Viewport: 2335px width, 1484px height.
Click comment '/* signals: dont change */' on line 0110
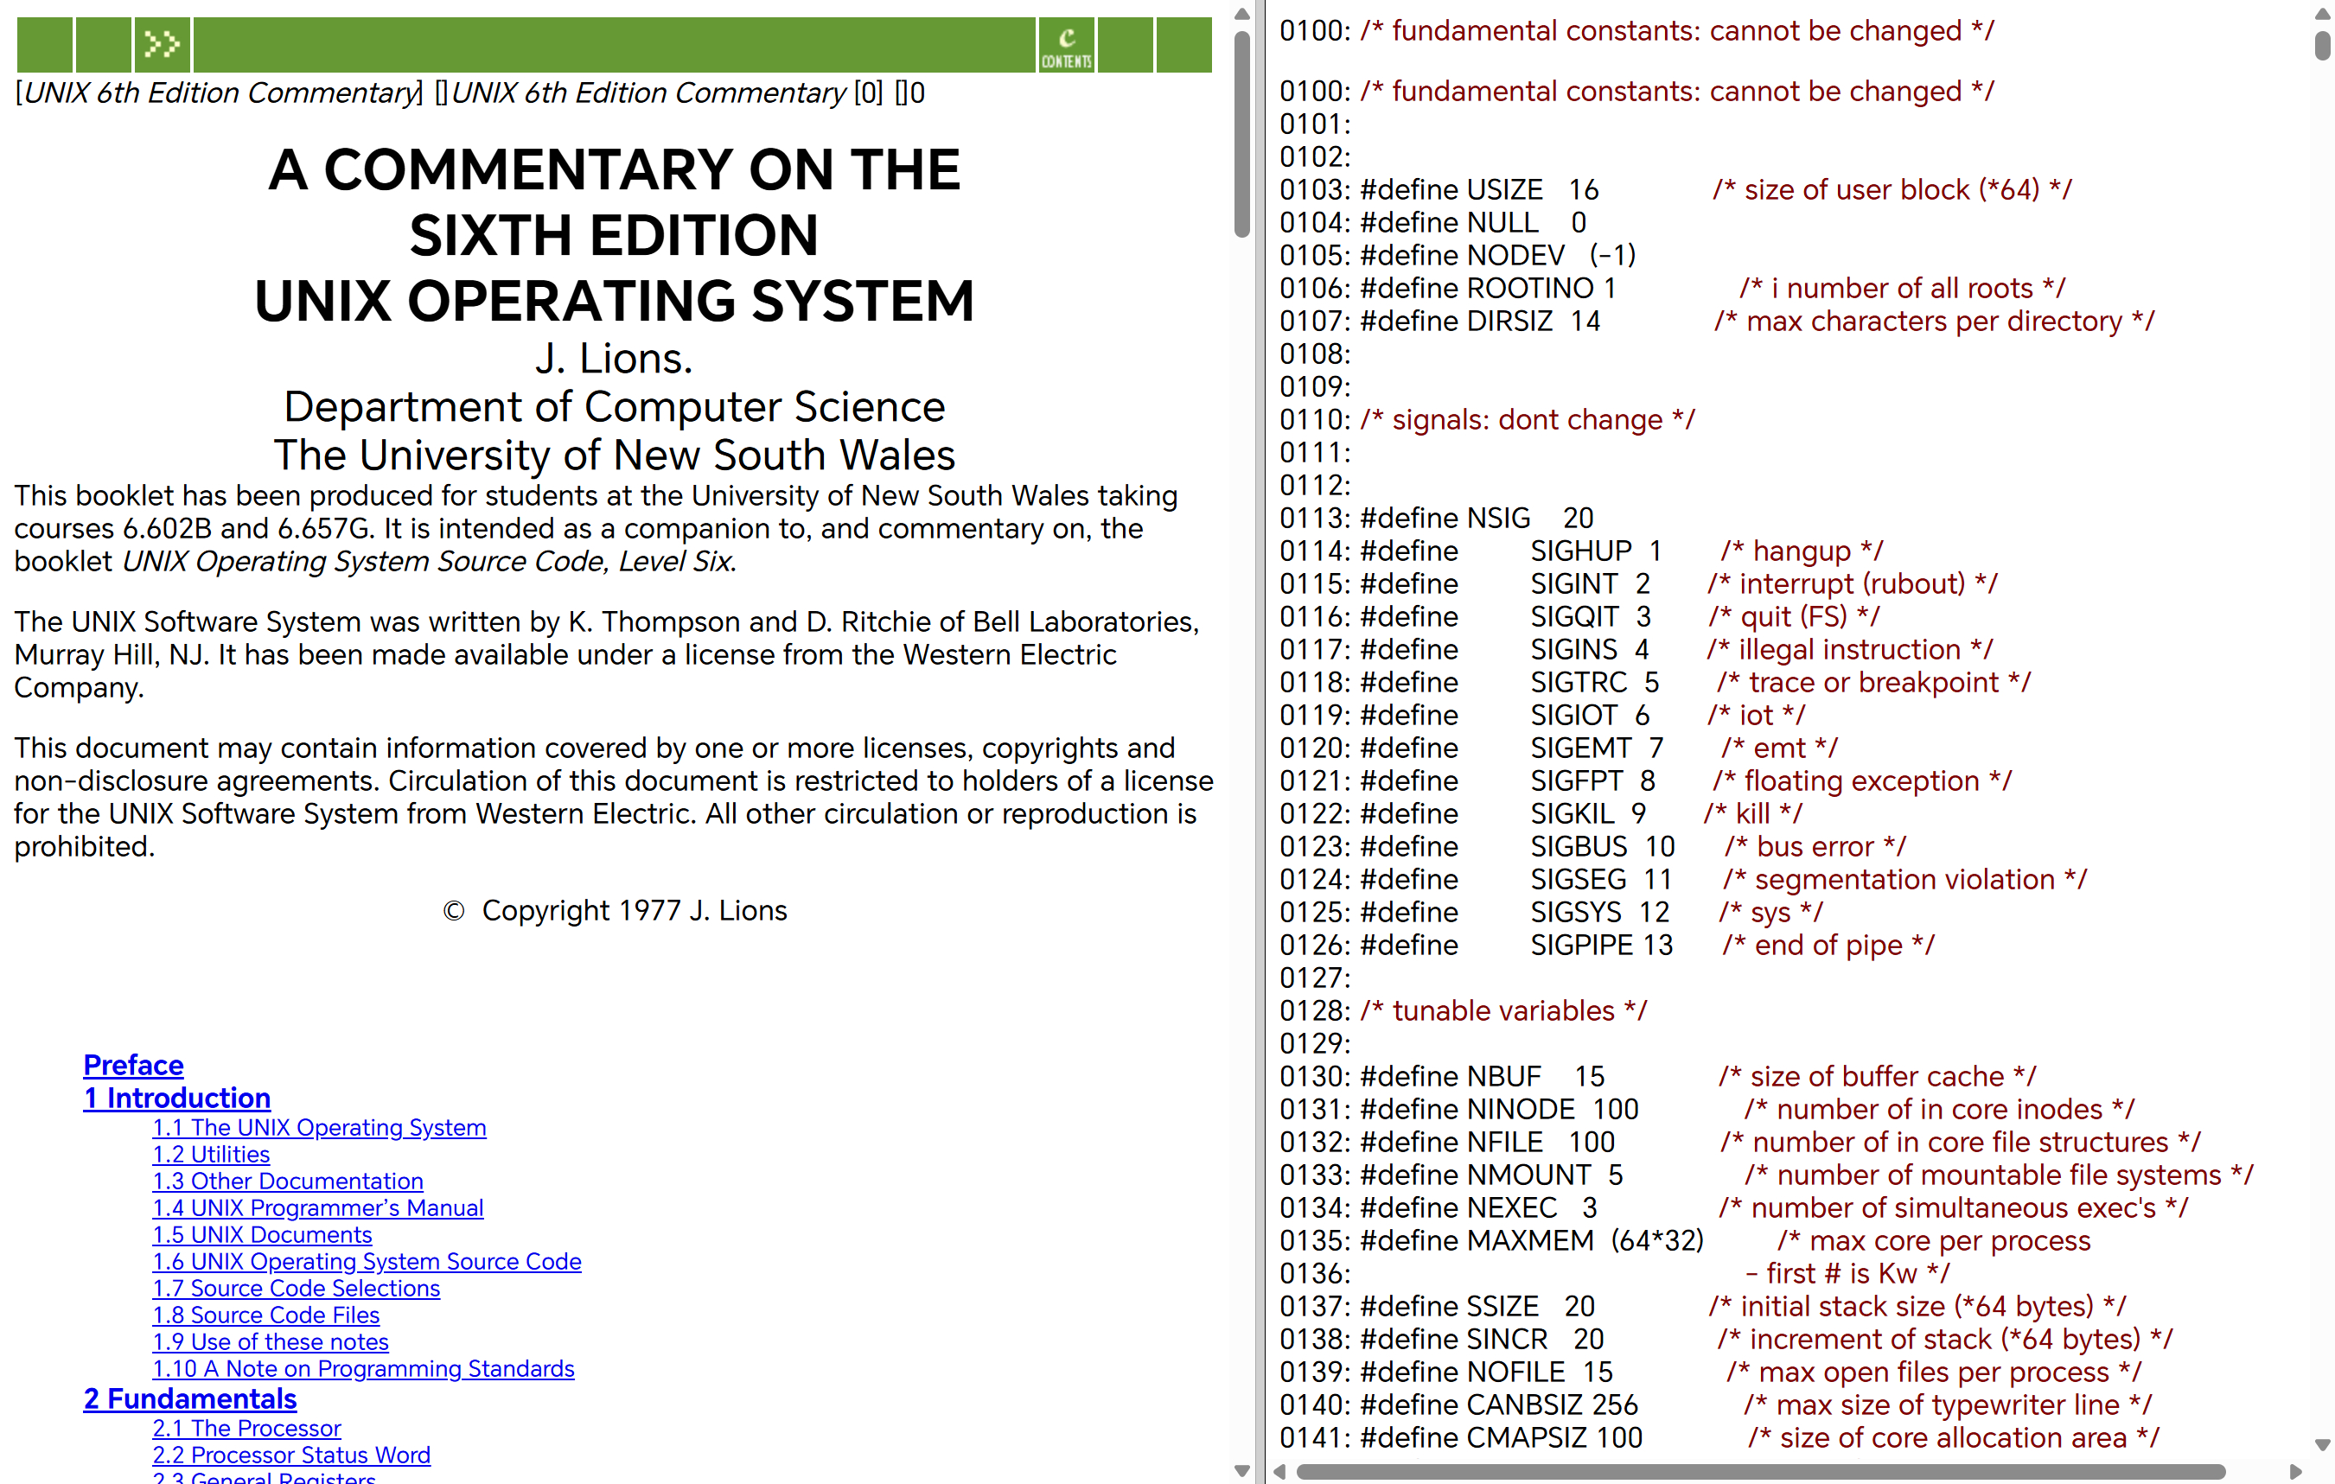point(1528,421)
